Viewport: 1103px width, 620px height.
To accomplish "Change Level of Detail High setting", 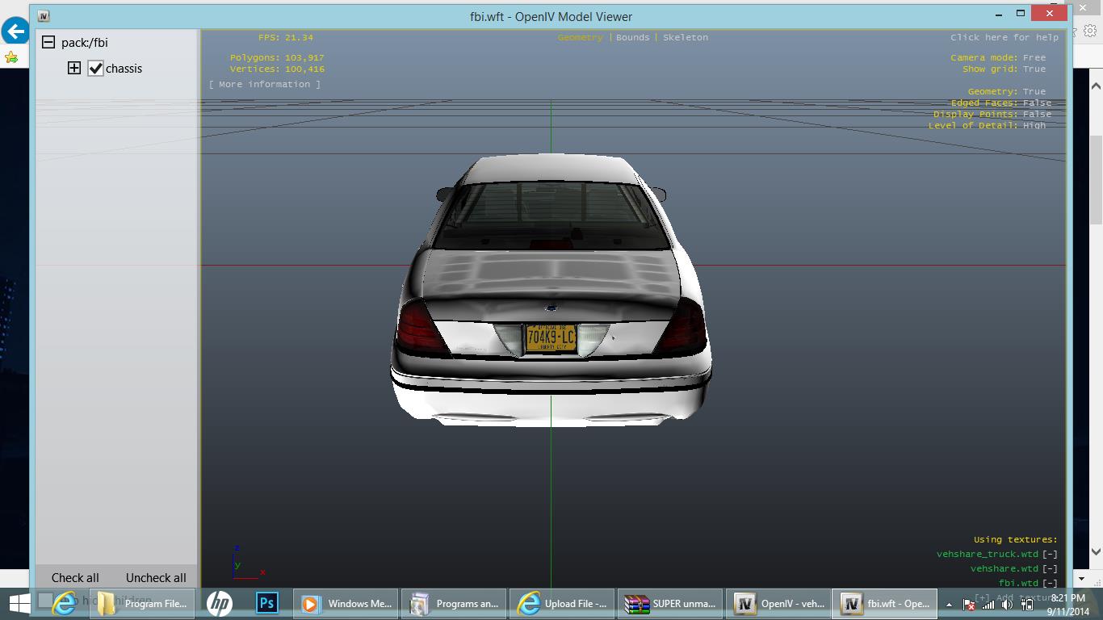I will [1034, 126].
